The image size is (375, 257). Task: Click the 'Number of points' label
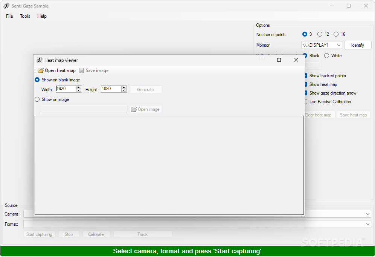pos(271,34)
